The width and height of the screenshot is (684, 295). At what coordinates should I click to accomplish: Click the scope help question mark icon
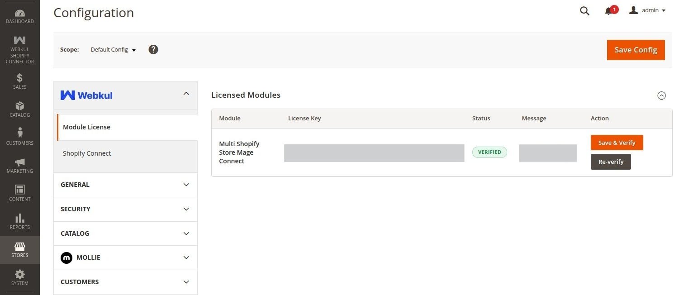(x=153, y=49)
